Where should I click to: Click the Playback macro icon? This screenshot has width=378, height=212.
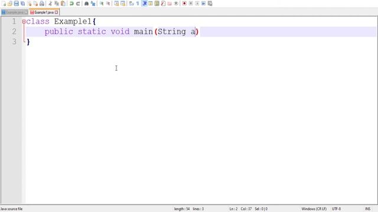click(x=197, y=4)
